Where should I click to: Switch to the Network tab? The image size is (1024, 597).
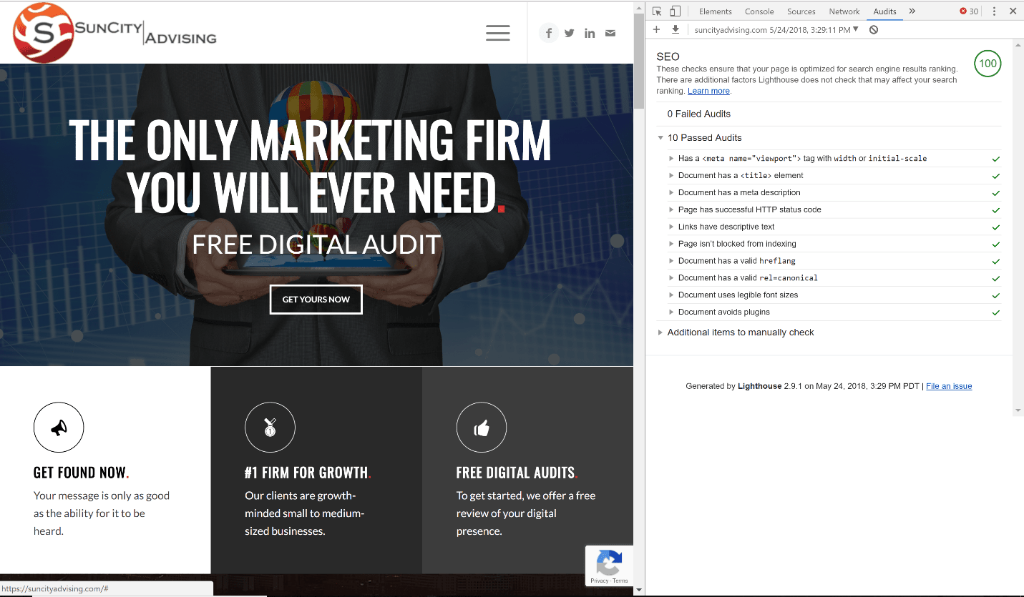click(x=844, y=11)
